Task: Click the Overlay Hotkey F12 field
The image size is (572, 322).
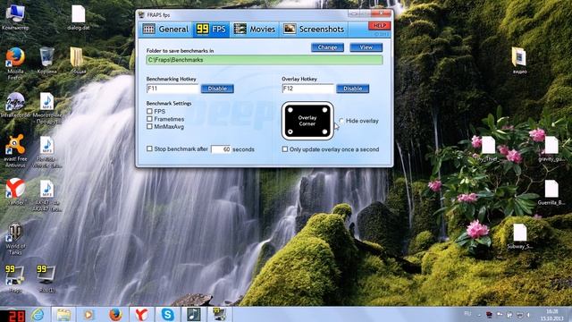Action: click(307, 89)
